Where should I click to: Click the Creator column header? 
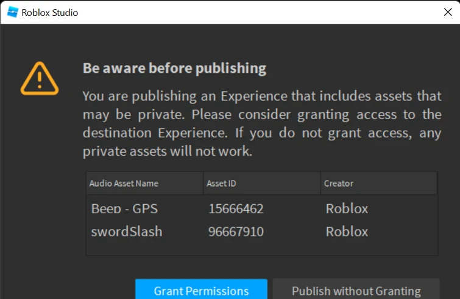(x=339, y=183)
